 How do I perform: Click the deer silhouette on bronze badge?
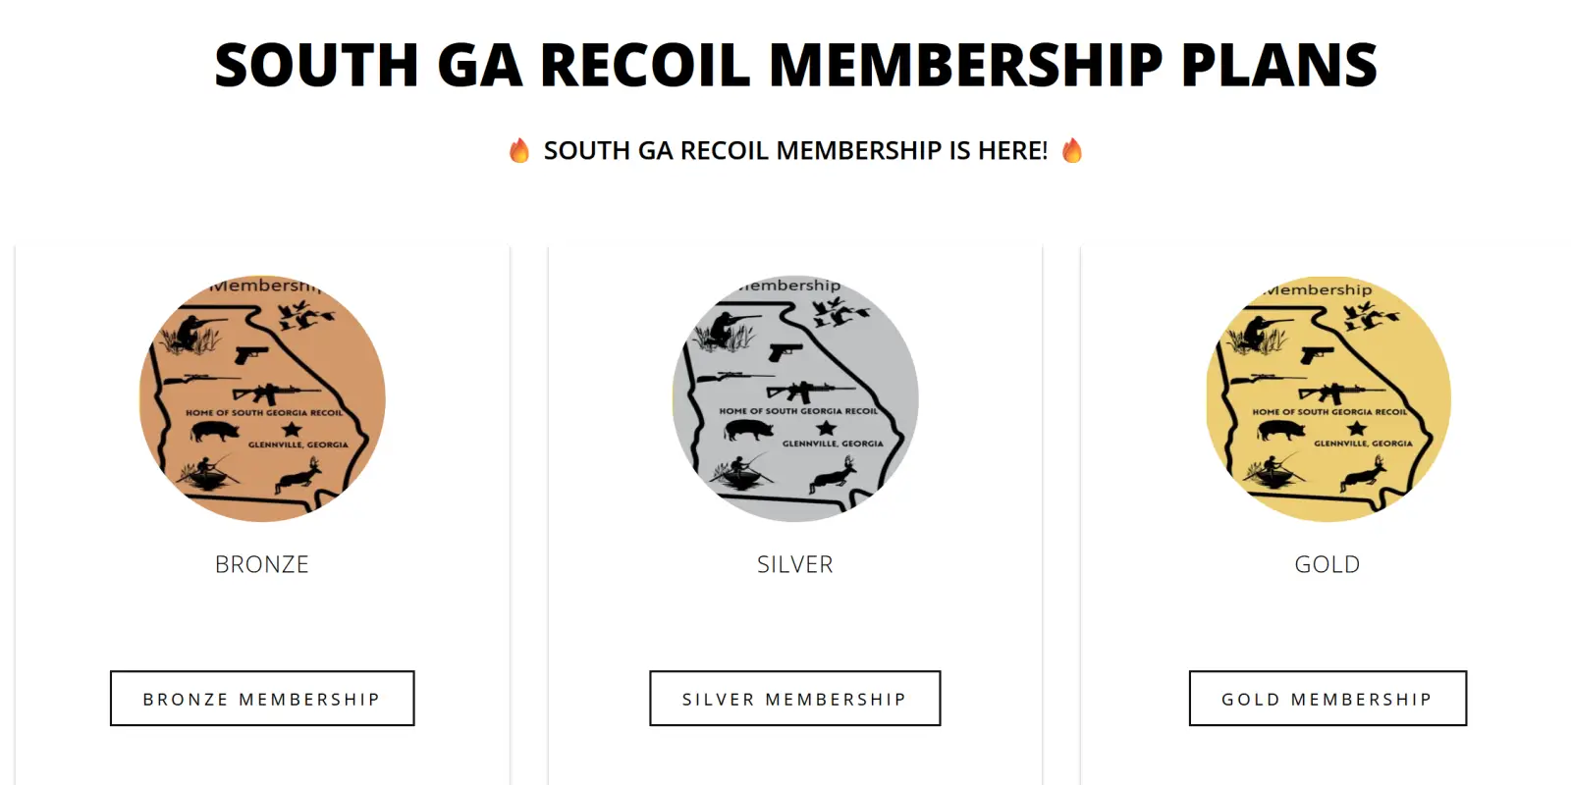(299, 478)
